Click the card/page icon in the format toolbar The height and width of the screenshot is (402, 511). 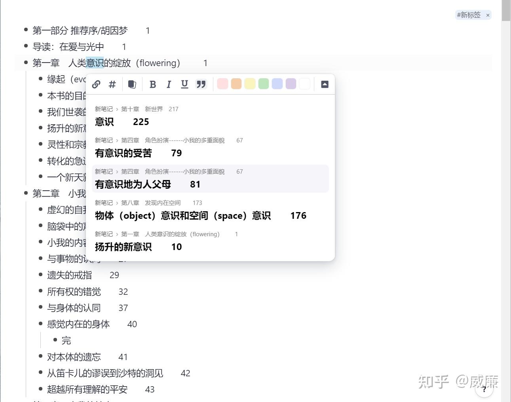(132, 84)
